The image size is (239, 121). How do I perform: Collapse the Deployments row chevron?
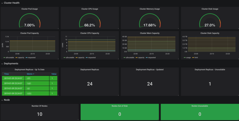tap(2, 64)
